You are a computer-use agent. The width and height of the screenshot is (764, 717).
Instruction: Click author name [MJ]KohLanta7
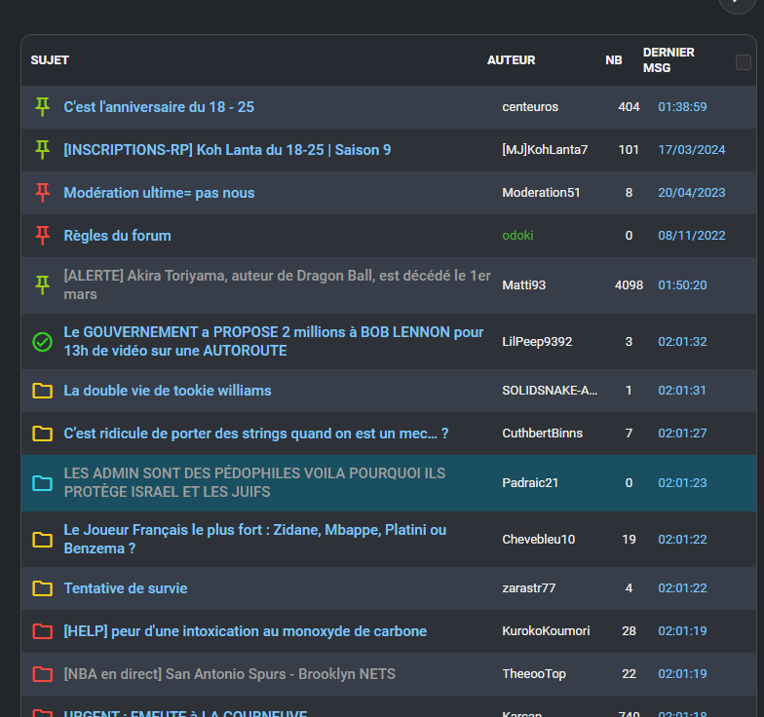pos(545,150)
